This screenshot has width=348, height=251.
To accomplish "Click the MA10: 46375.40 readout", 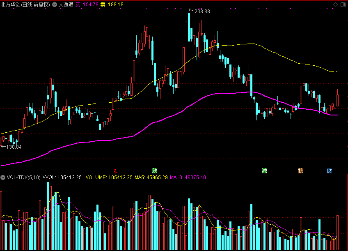I will (188, 177).
